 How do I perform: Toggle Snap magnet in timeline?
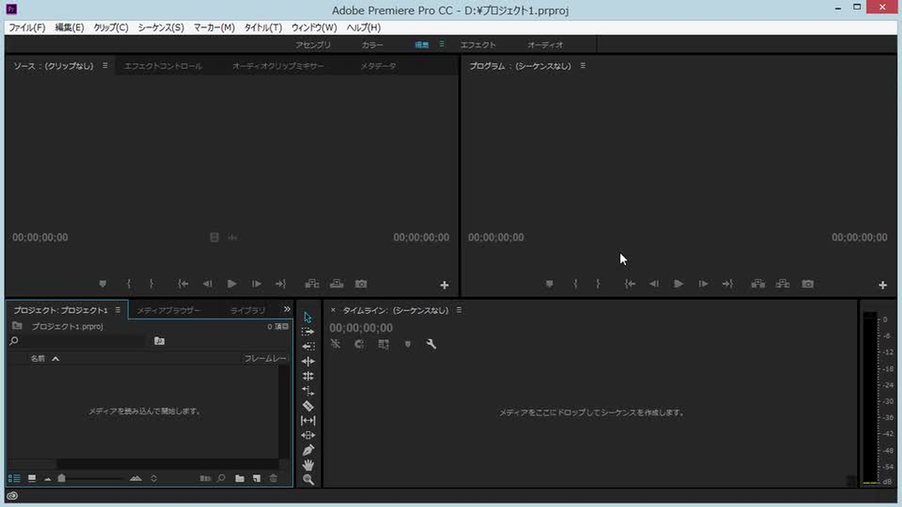tap(359, 344)
